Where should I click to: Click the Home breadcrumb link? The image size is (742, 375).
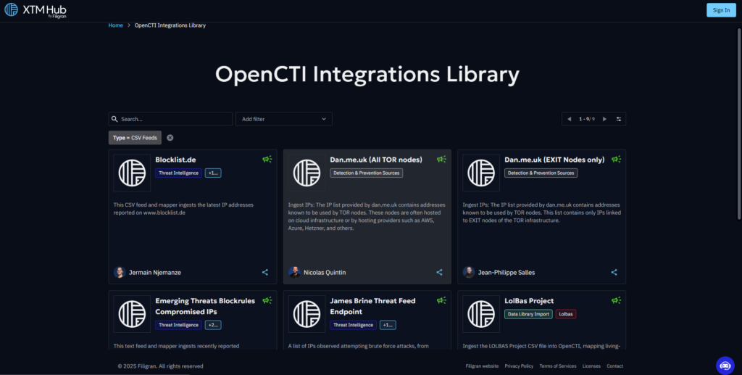point(115,25)
